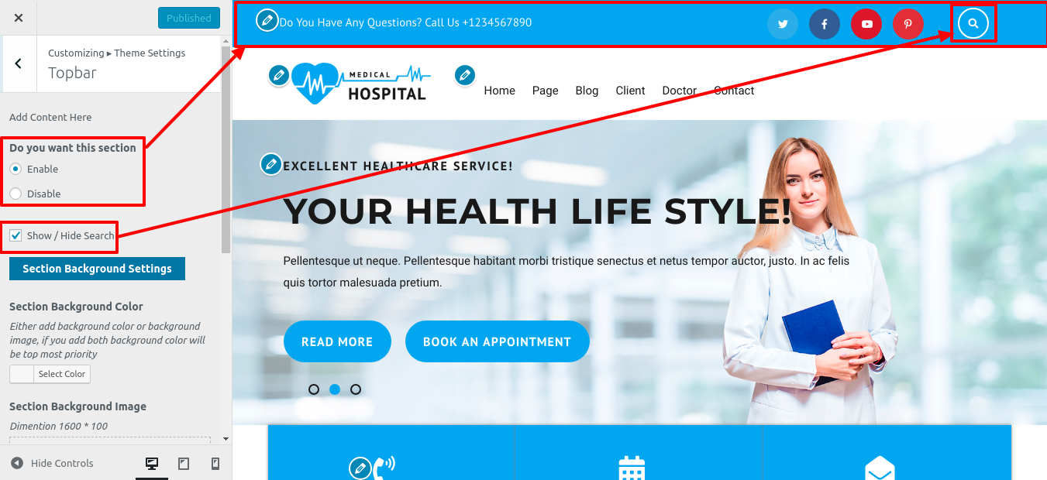1047x480 pixels.
Task: Open the Facebook social icon
Action: [825, 24]
